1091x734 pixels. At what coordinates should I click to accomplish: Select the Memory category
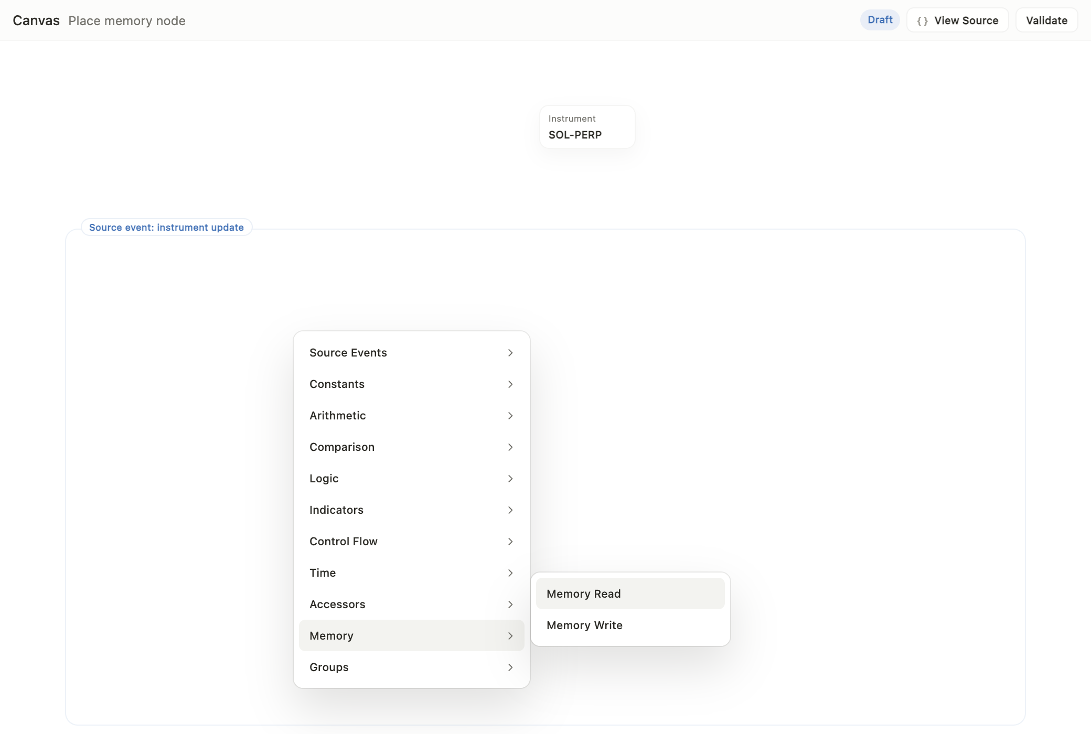pyautogui.click(x=411, y=635)
